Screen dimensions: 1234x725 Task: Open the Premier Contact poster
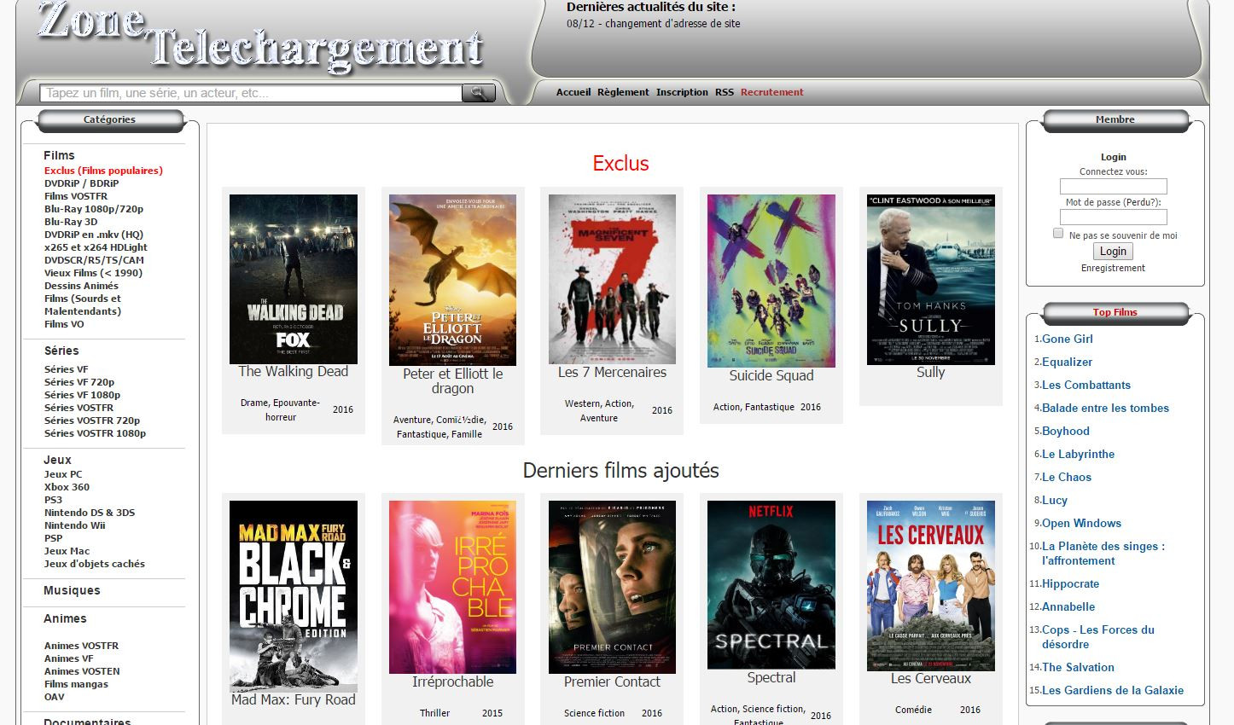tap(612, 587)
